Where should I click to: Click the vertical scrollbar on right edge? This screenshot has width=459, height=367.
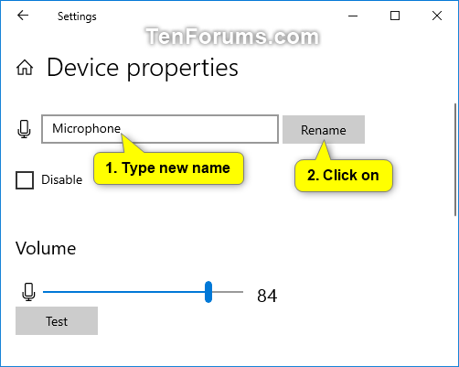455,159
